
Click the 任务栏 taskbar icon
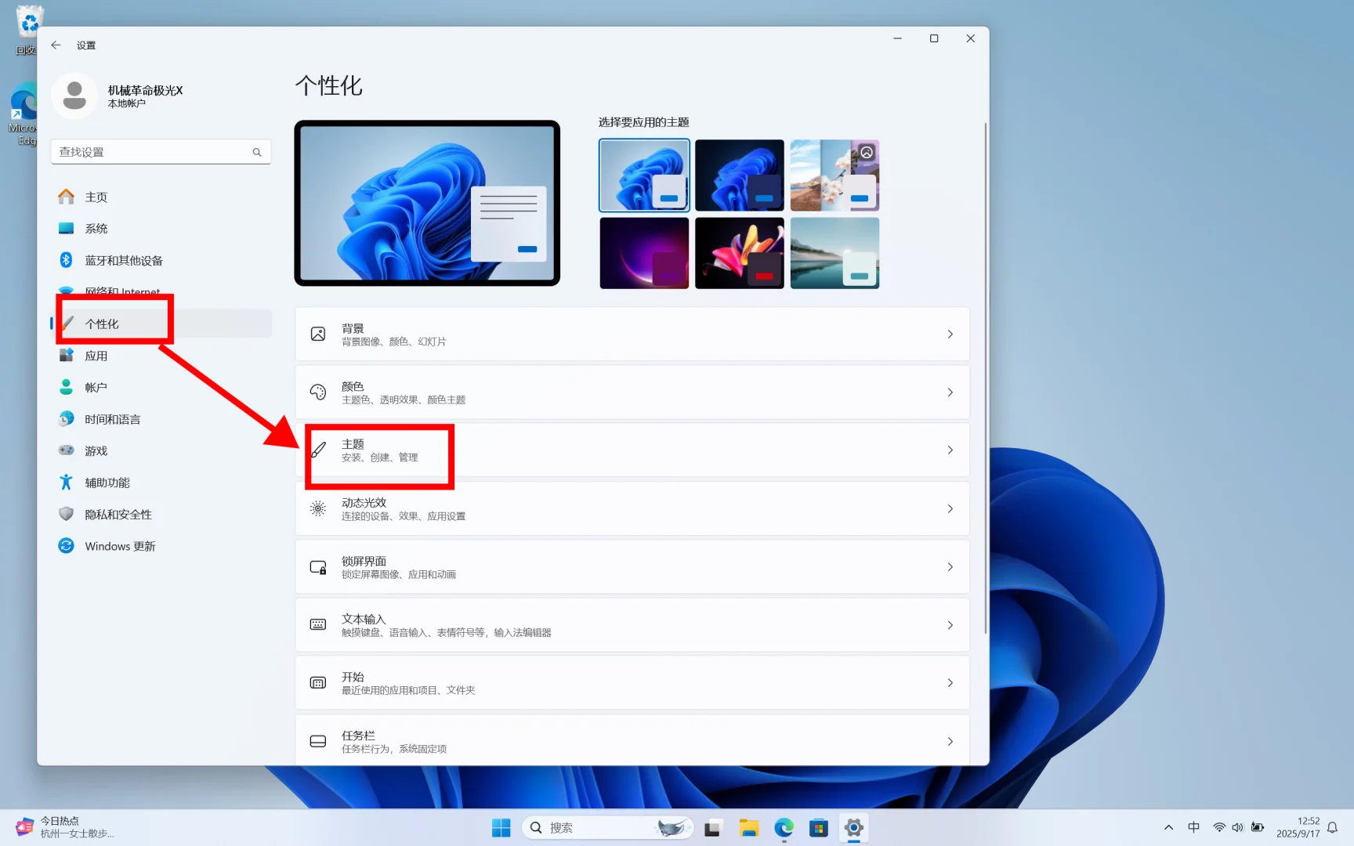(318, 742)
